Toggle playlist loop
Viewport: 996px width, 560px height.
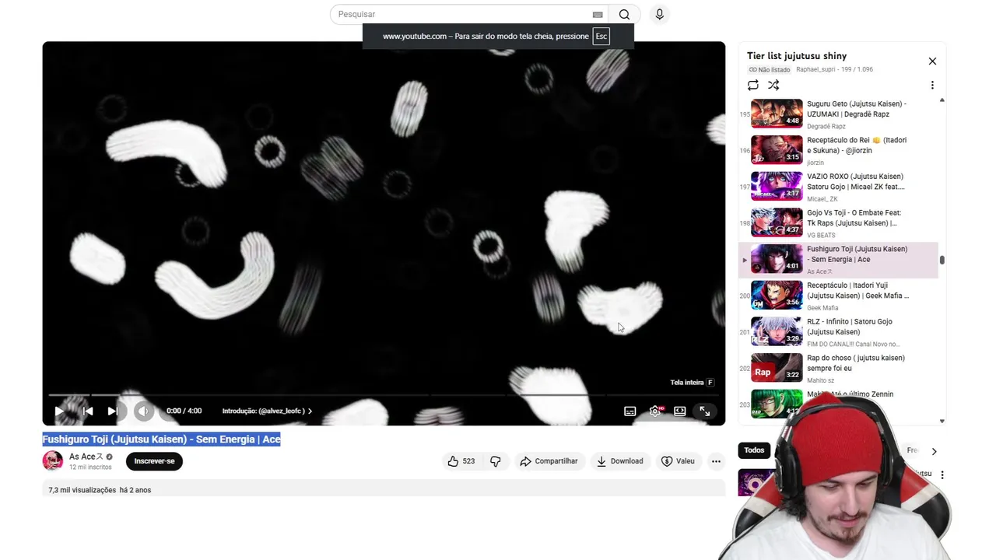[752, 85]
